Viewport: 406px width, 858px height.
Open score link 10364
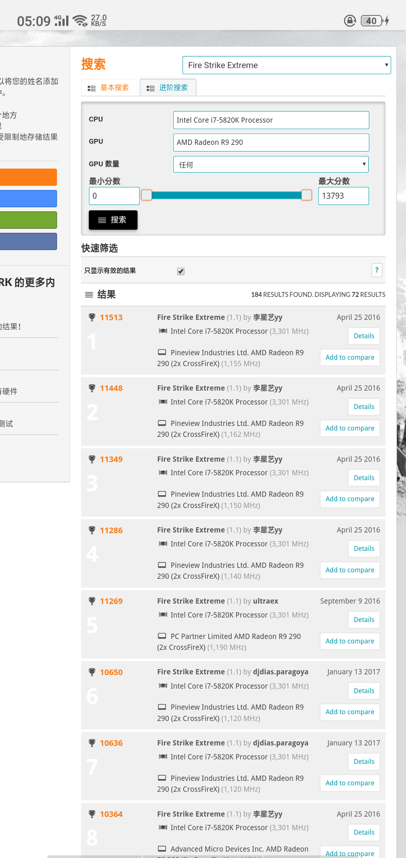point(111,814)
